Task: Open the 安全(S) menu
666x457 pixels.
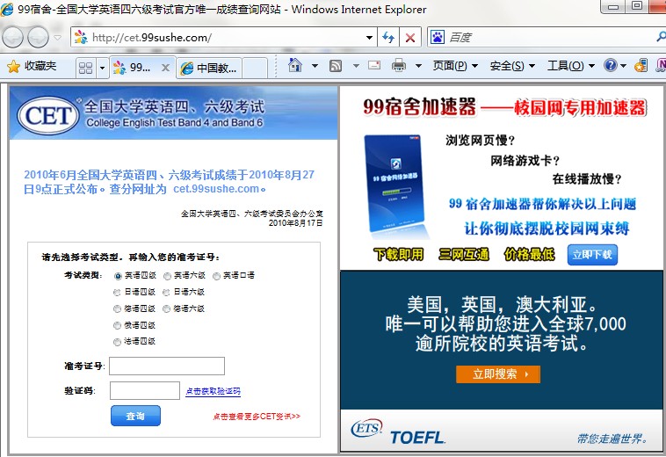Action: [512, 66]
